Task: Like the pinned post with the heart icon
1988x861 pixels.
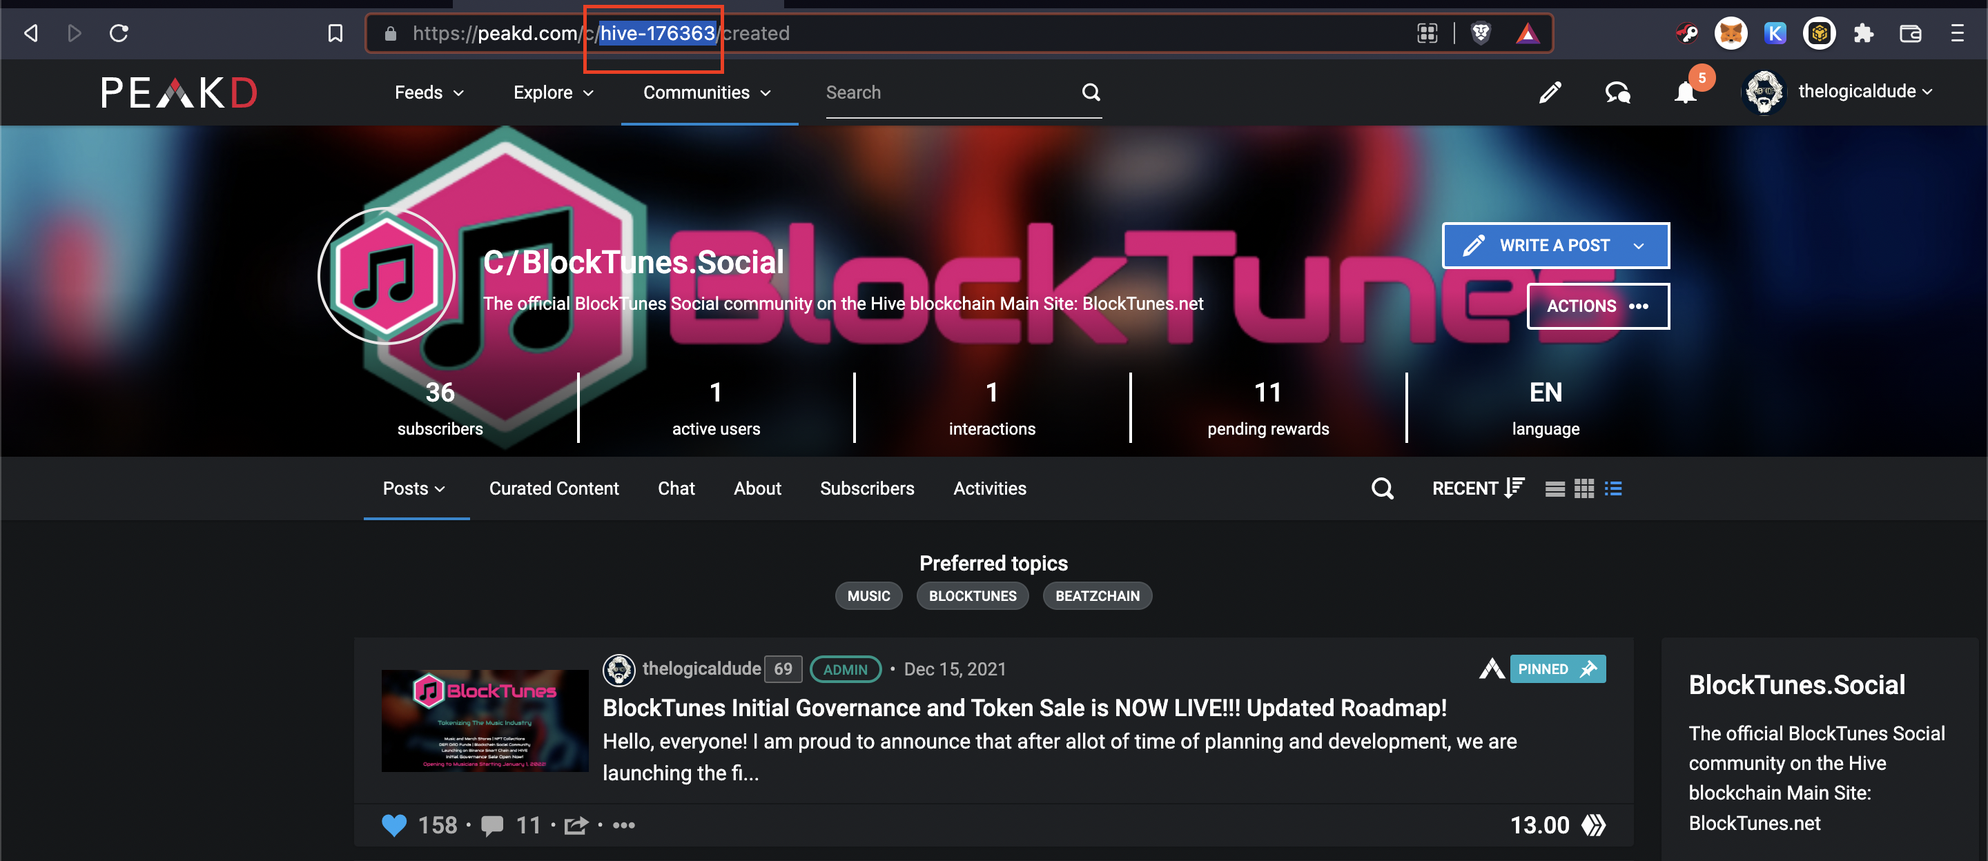Action: (x=393, y=824)
